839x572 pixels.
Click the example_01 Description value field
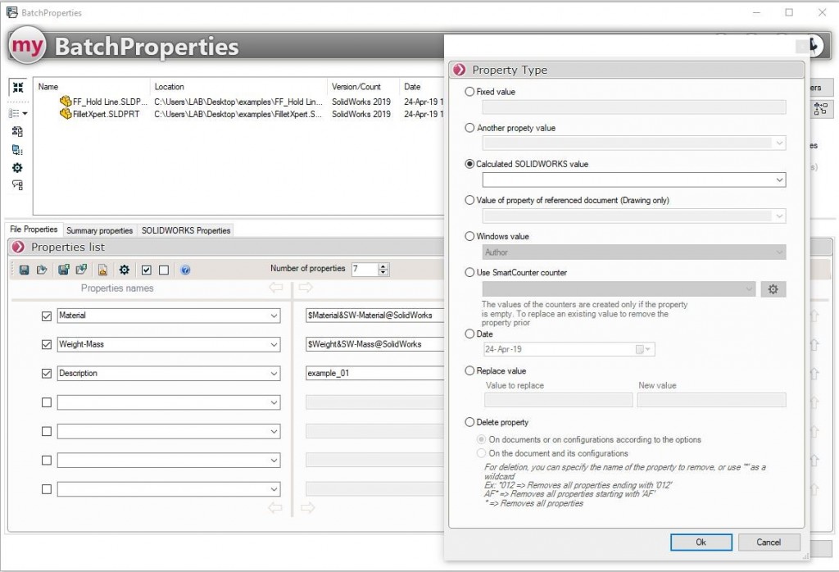[374, 374]
